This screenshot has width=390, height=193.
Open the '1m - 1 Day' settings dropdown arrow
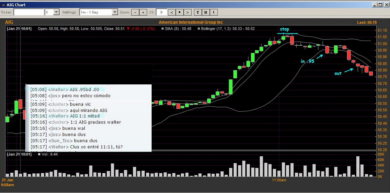(x=115, y=12)
